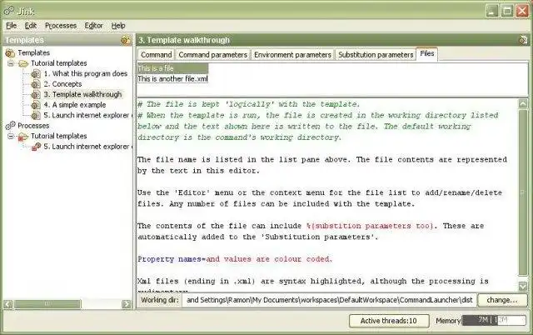Viewport: 533px width, 335px height.
Task: Open the Edit menu
Action: pyautogui.click(x=31, y=26)
